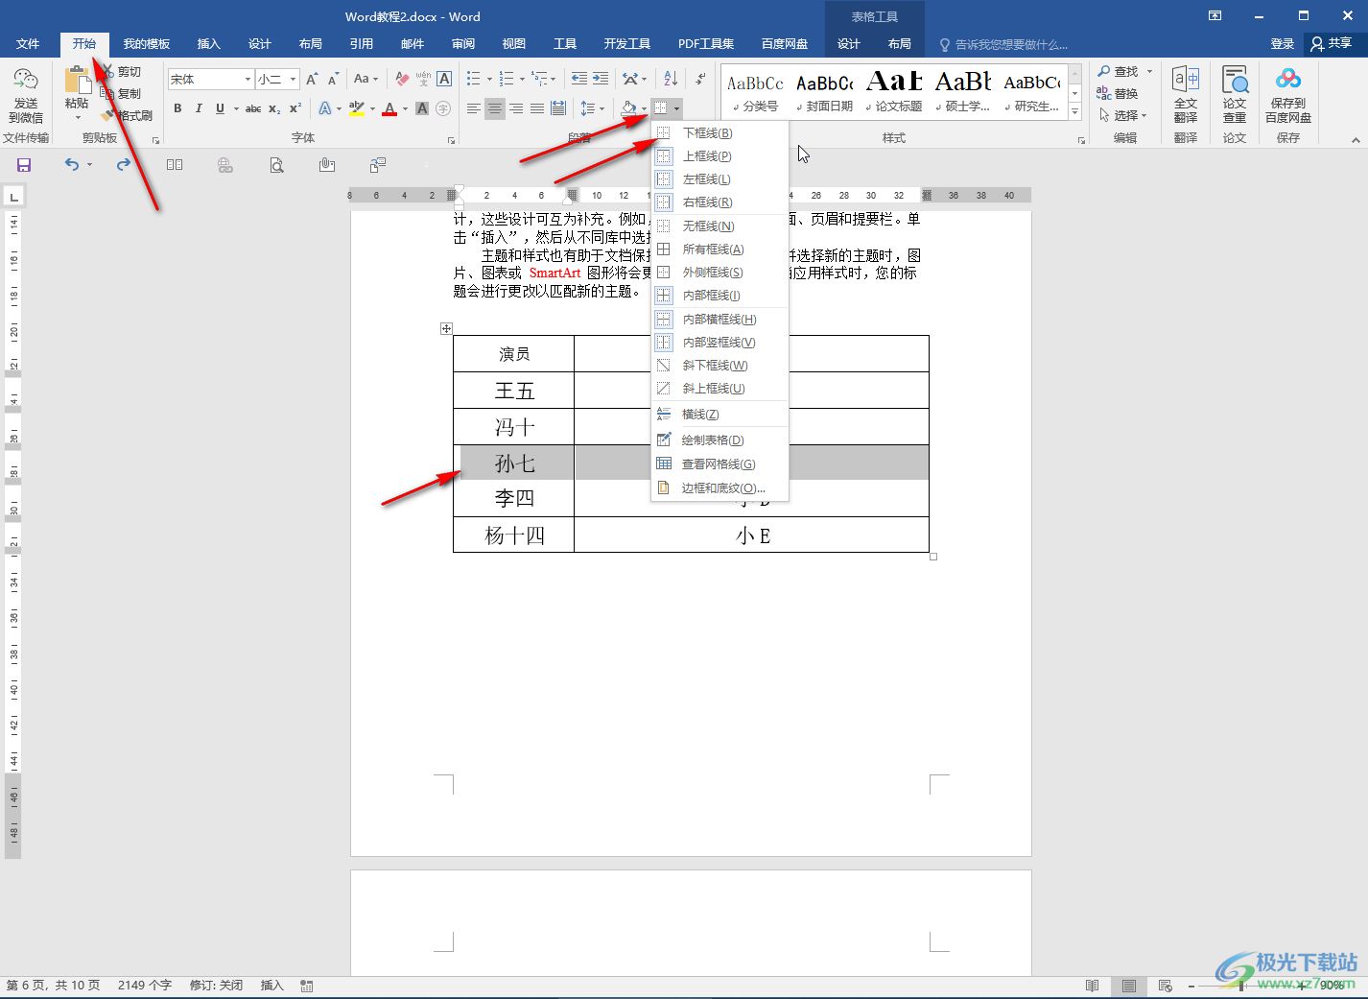Click the font color red swatch
The image size is (1368, 999).
click(x=389, y=108)
